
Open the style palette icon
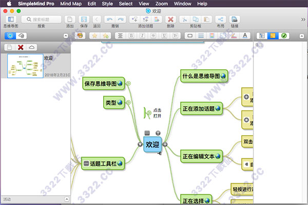[x=80, y=35]
